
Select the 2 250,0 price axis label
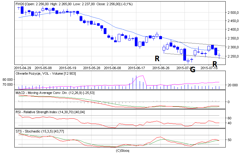point(233,56)
